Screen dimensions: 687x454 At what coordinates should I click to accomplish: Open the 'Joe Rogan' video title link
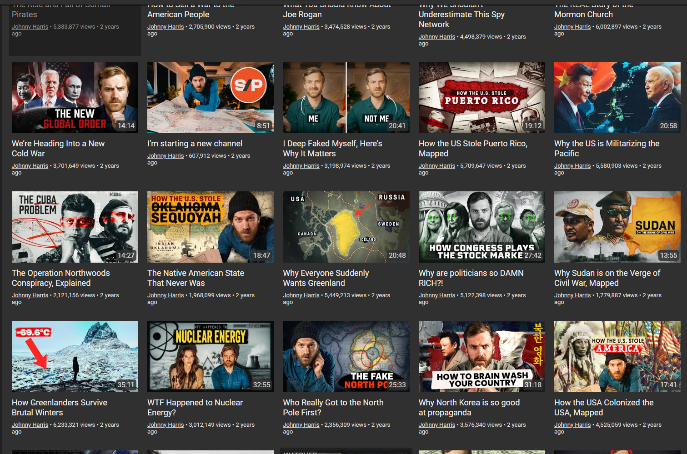click(302, 15)
